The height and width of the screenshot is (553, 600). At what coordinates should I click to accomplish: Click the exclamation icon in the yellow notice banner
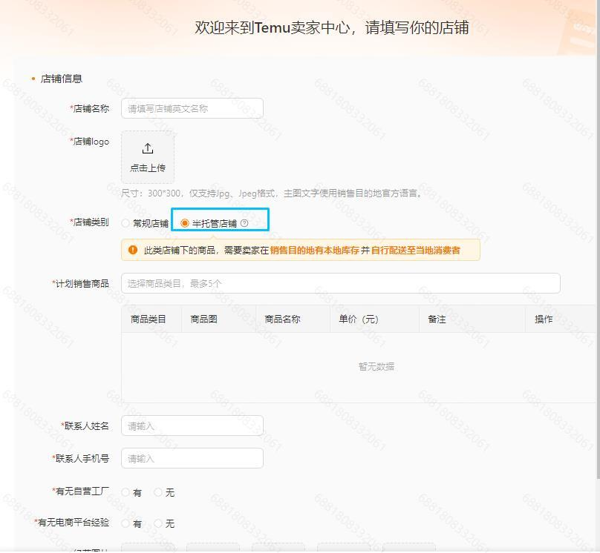click(131, 250)
